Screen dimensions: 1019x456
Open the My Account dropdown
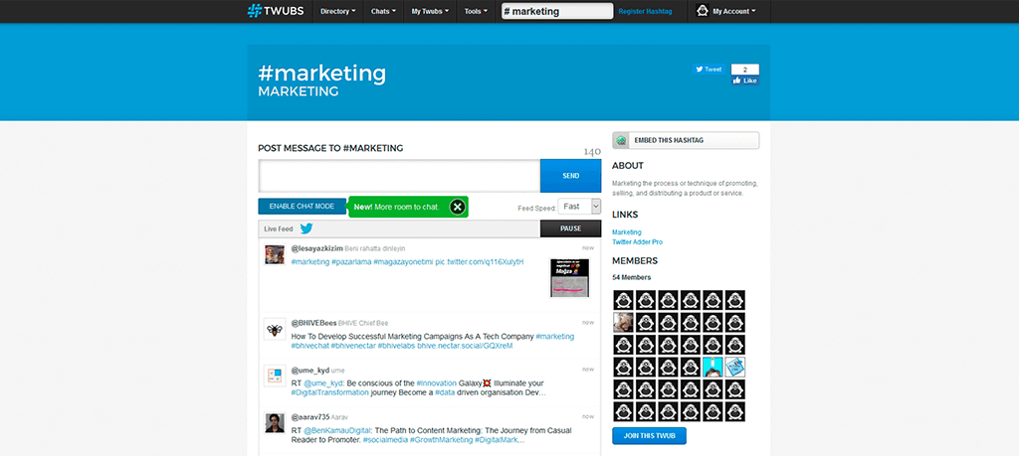734,11
